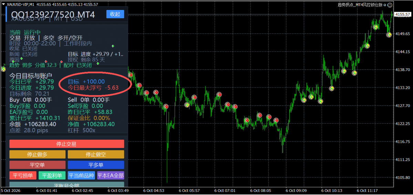Click the leftmost trade marker at chart edge
413x195 pixels.
pos(3,69)
